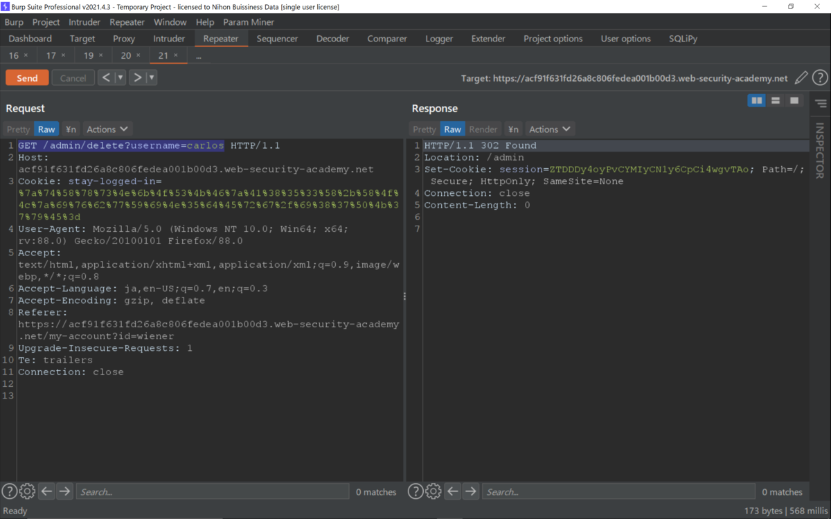Open the Dashboard tab
This screenshot has width=831, height=519.
pyautogui.click(x=30, y=39)
